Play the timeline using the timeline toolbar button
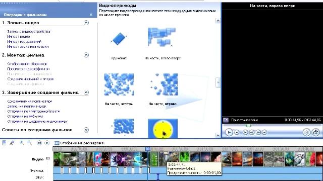 click(47, 143)
